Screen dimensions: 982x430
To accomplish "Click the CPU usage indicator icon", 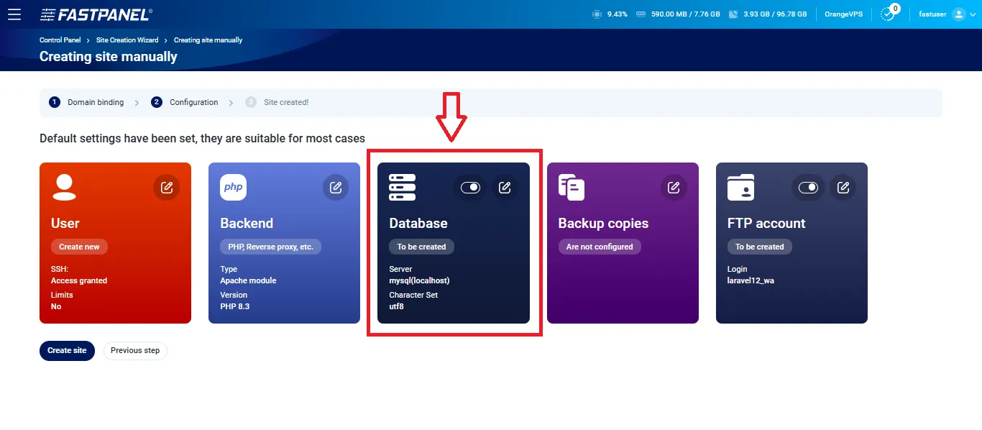I will pos(596,14).
